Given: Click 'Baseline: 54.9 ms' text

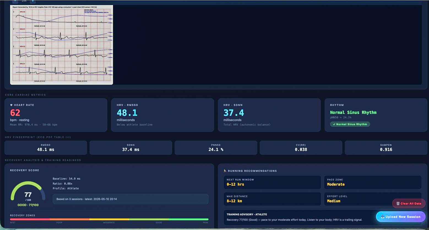Looking at the screenshot, I should (x=66, y=179).
